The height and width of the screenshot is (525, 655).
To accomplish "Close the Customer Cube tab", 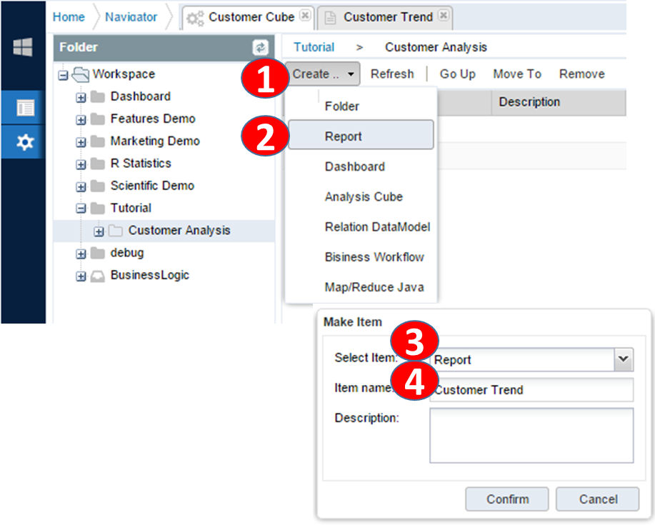I will (x=305, y=15).
